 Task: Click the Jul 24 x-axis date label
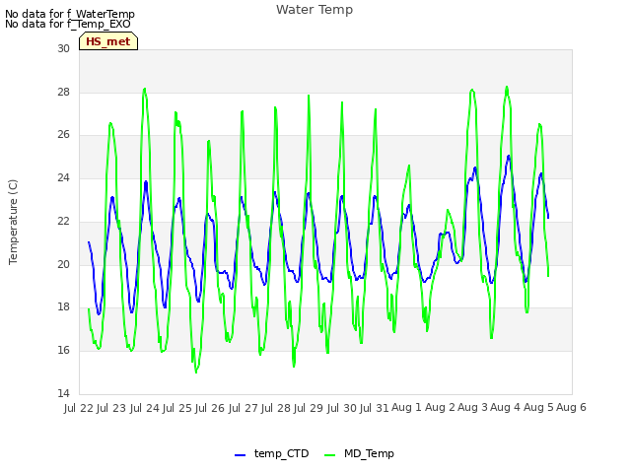[x=145, y=408]
